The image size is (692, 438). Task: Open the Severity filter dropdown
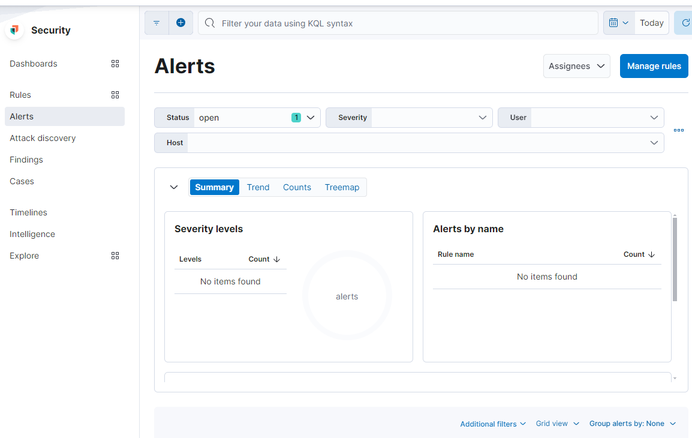pos(483,117)
